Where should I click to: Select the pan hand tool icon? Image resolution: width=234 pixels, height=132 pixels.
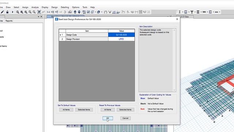[39, 12]
